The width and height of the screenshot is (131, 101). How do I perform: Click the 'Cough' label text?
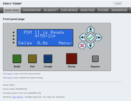coord(48,67)
